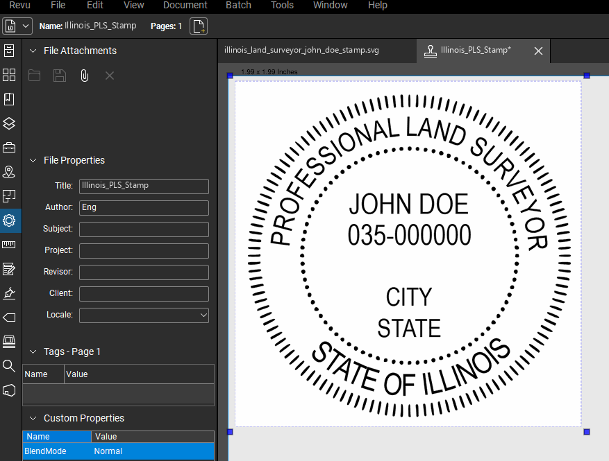Click Custom Properties Name column header

point(57,437)
